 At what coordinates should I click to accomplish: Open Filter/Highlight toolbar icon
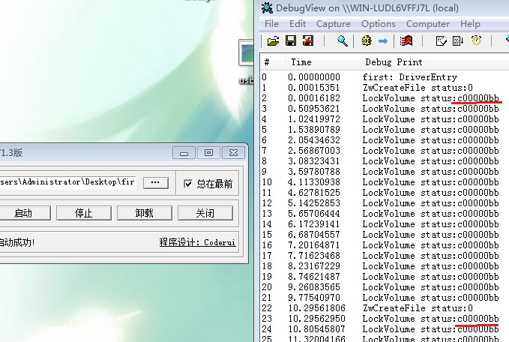click(406, 40)
